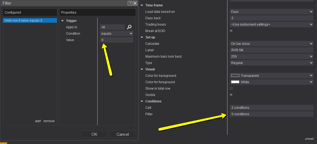Open the Load data based on dropdown
This screenshot has width=317, height=144.
271,12
